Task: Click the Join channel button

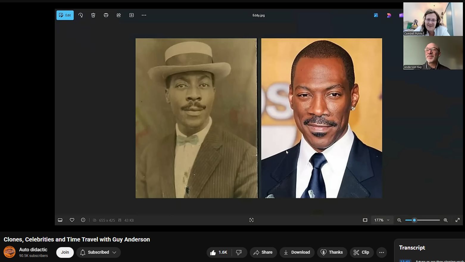Action: pos(65,252)
